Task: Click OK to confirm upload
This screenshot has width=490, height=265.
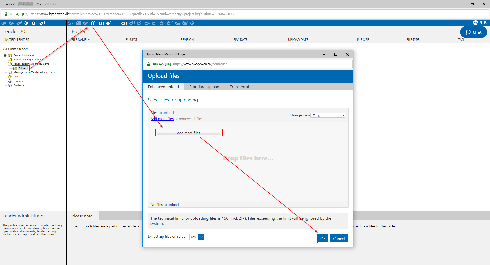Action: pos(323,238)
